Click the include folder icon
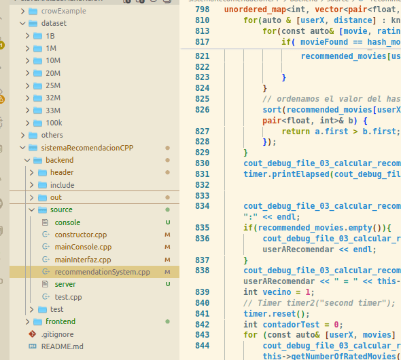 pos(42,185)
